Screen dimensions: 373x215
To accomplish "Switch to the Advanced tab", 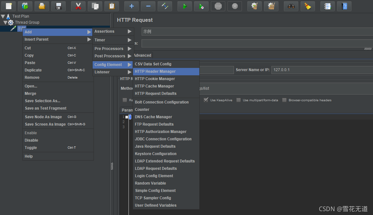I will (x=142, y=55).
